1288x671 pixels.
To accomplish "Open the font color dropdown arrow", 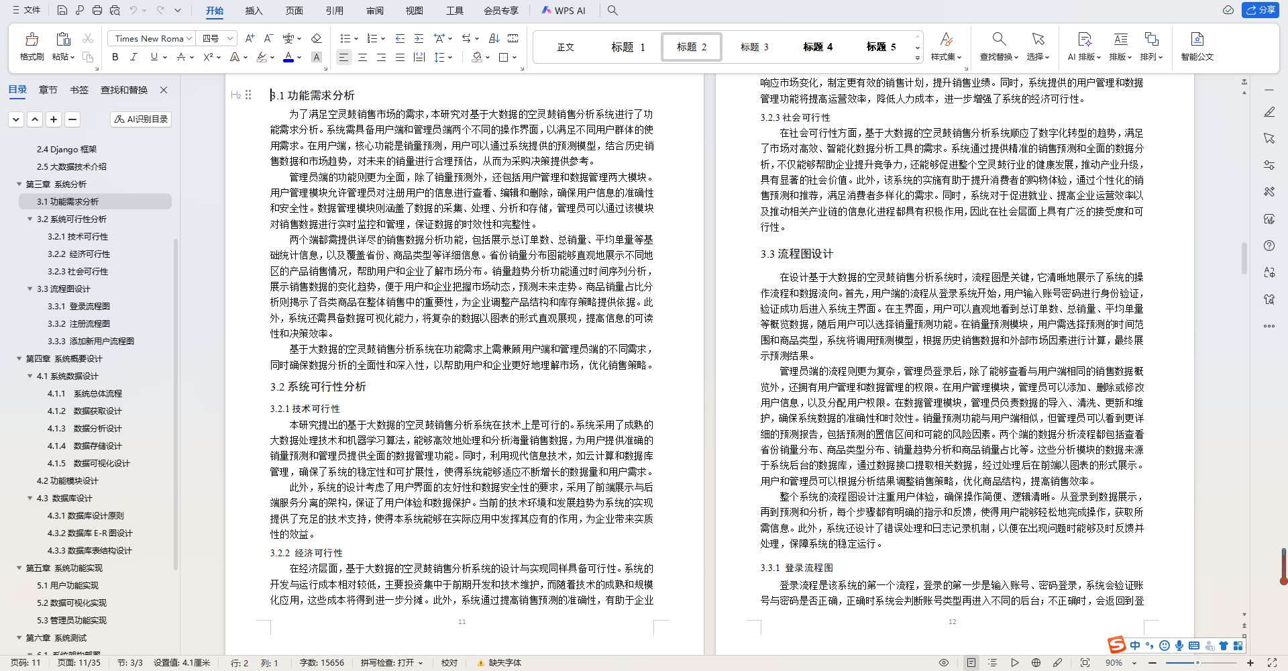I will tap(299, 58).
